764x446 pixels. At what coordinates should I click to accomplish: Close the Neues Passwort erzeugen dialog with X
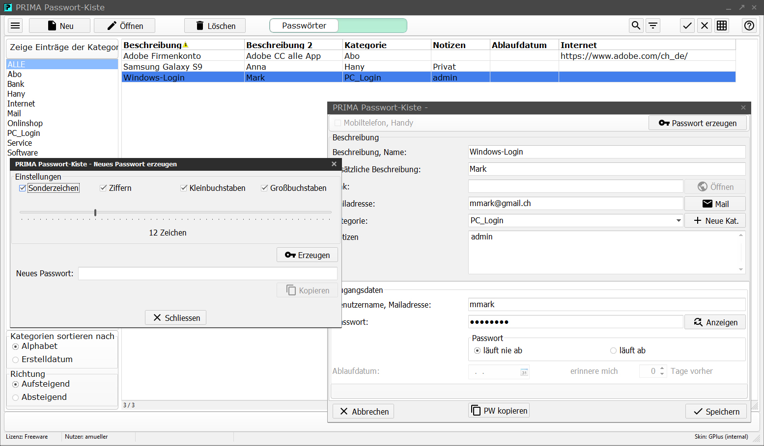pyautogui.click(x=334, y=164)
